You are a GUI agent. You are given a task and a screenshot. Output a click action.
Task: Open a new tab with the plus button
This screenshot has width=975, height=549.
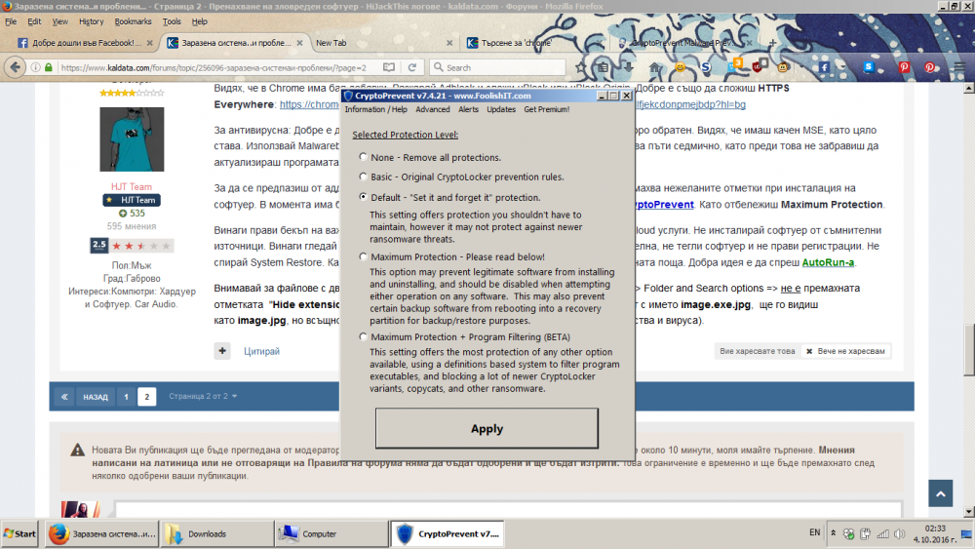point(772,43)
